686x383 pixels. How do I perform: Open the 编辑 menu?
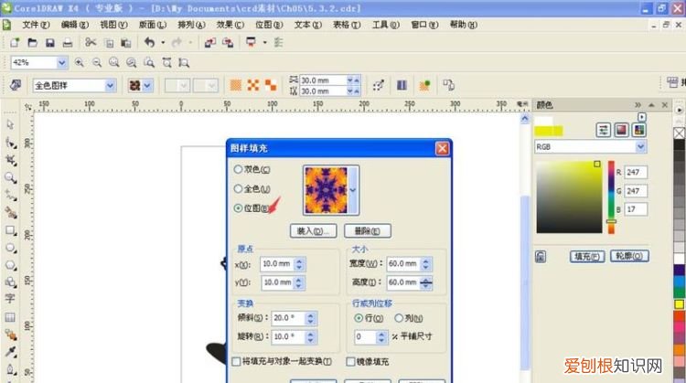(x=75, y=25)
